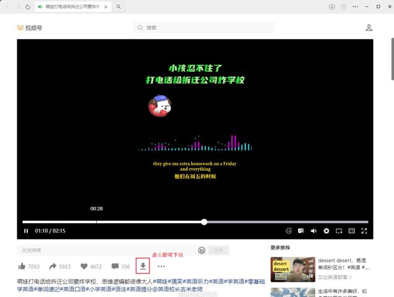This screenshot has height=297, width=394.
Task: Click the share arrow icon
Action: pyautogui.click(x=53, y=267)
